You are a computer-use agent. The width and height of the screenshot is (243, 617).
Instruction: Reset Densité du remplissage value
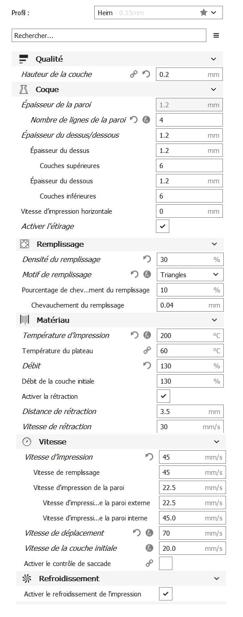(147, 259)
